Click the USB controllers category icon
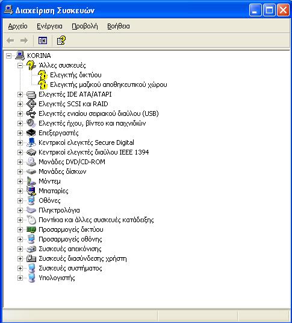This screenshot has height=323, width=292. coord(31,114)
